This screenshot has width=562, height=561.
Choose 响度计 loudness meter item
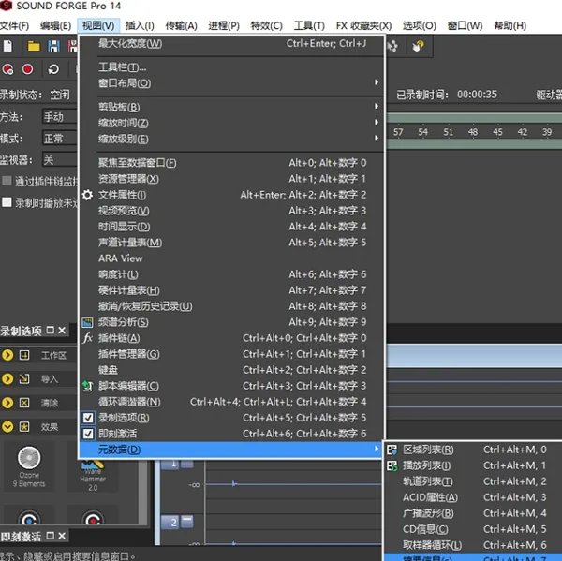tap(231, 274)
